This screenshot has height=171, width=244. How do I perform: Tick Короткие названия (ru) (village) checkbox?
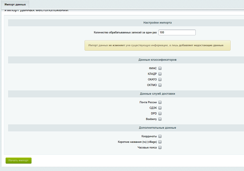click(x=160, y=142)
